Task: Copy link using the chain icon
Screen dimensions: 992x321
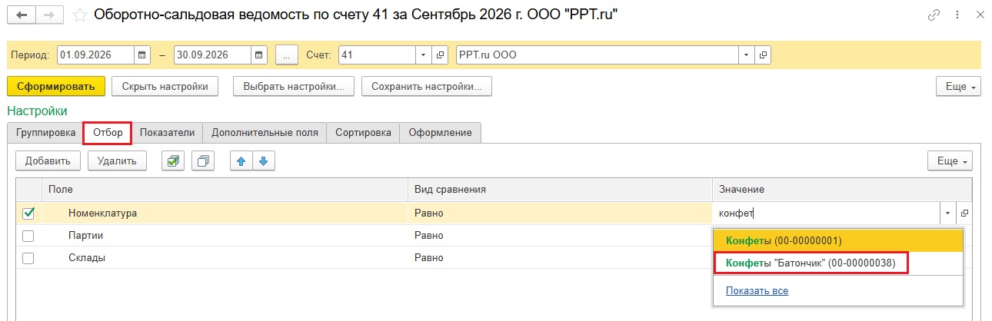Action: pos(934,15)
